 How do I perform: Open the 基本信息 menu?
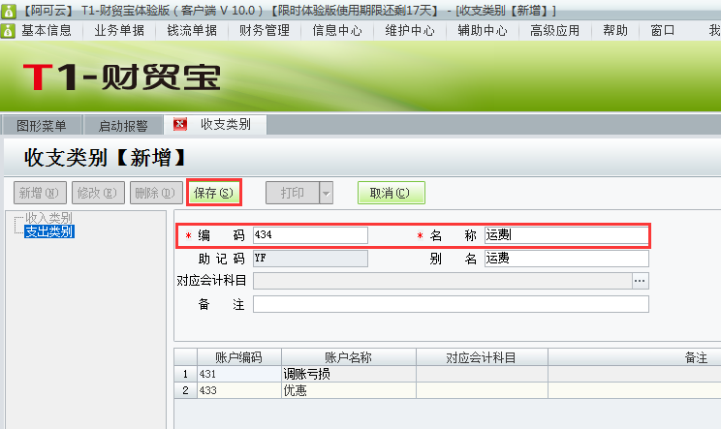(x=47, y=31)
